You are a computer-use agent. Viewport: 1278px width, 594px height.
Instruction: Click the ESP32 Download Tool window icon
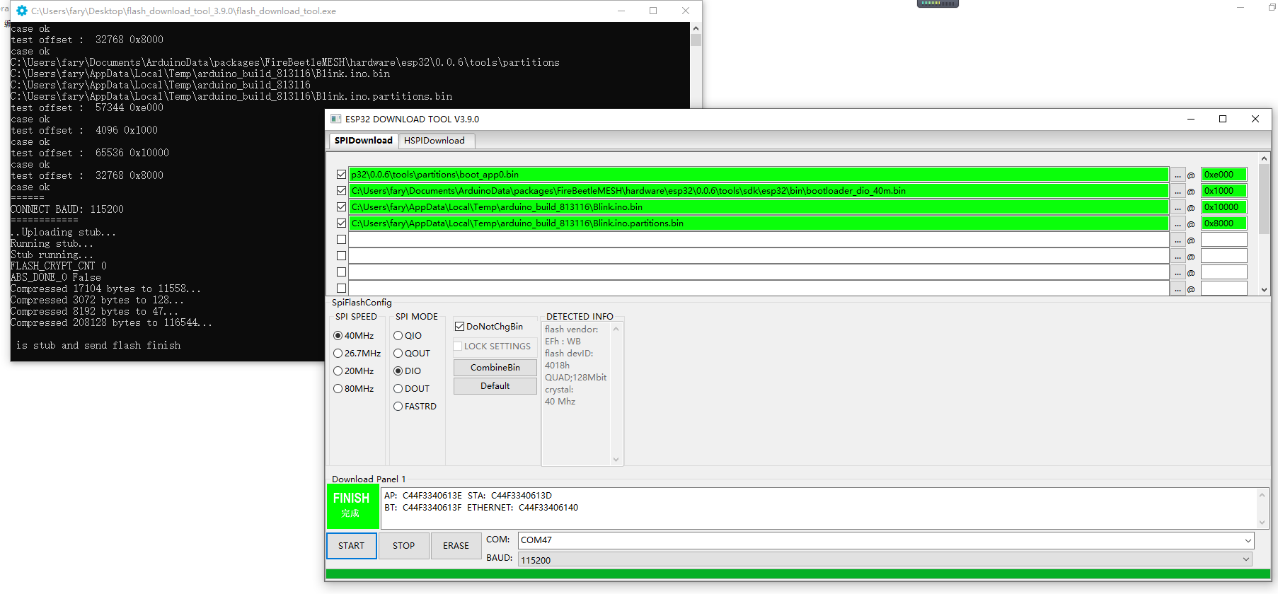(336, 119)
